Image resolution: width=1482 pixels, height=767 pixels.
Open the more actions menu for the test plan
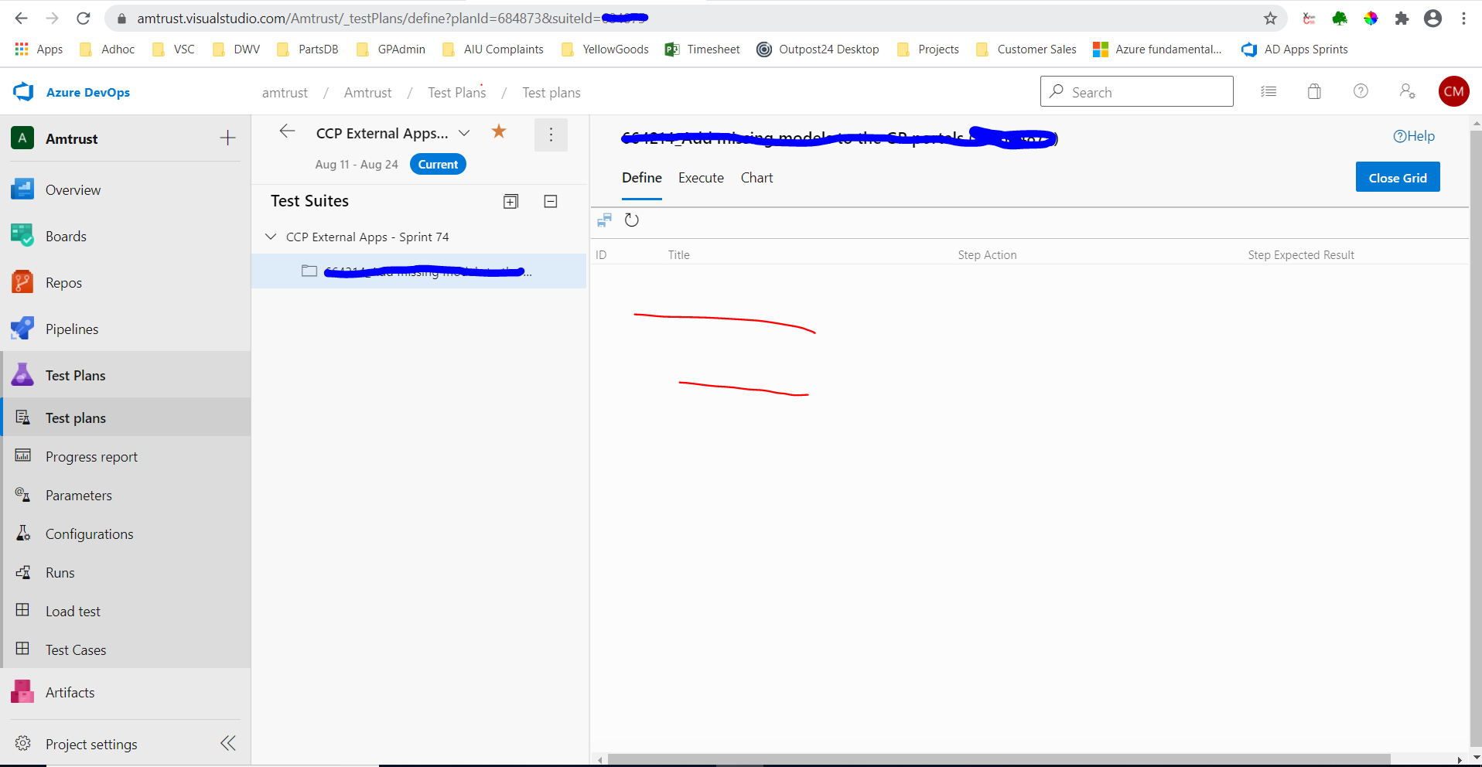pyautogui.click(x=551, y=135)
